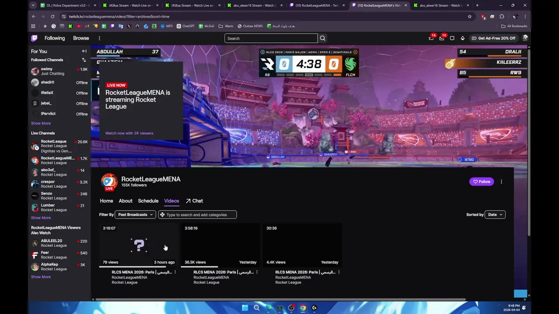The height and width of the screenshot is (314, 559).
Task: Open the Warm bookmarks folder
Action: [226, 26]
